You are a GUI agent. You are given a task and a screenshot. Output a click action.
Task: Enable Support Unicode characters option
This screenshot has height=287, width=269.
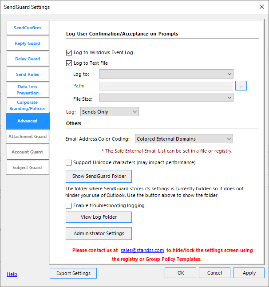coord(69,162)
